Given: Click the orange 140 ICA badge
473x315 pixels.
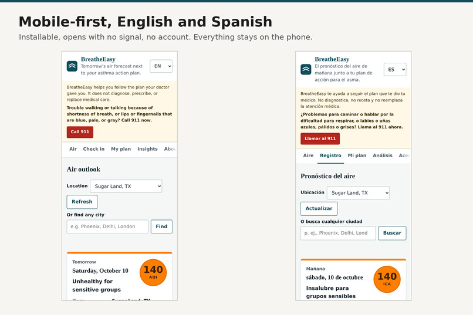Looking at the screenshot, I should pyautogui.click(x=387, y=279).
